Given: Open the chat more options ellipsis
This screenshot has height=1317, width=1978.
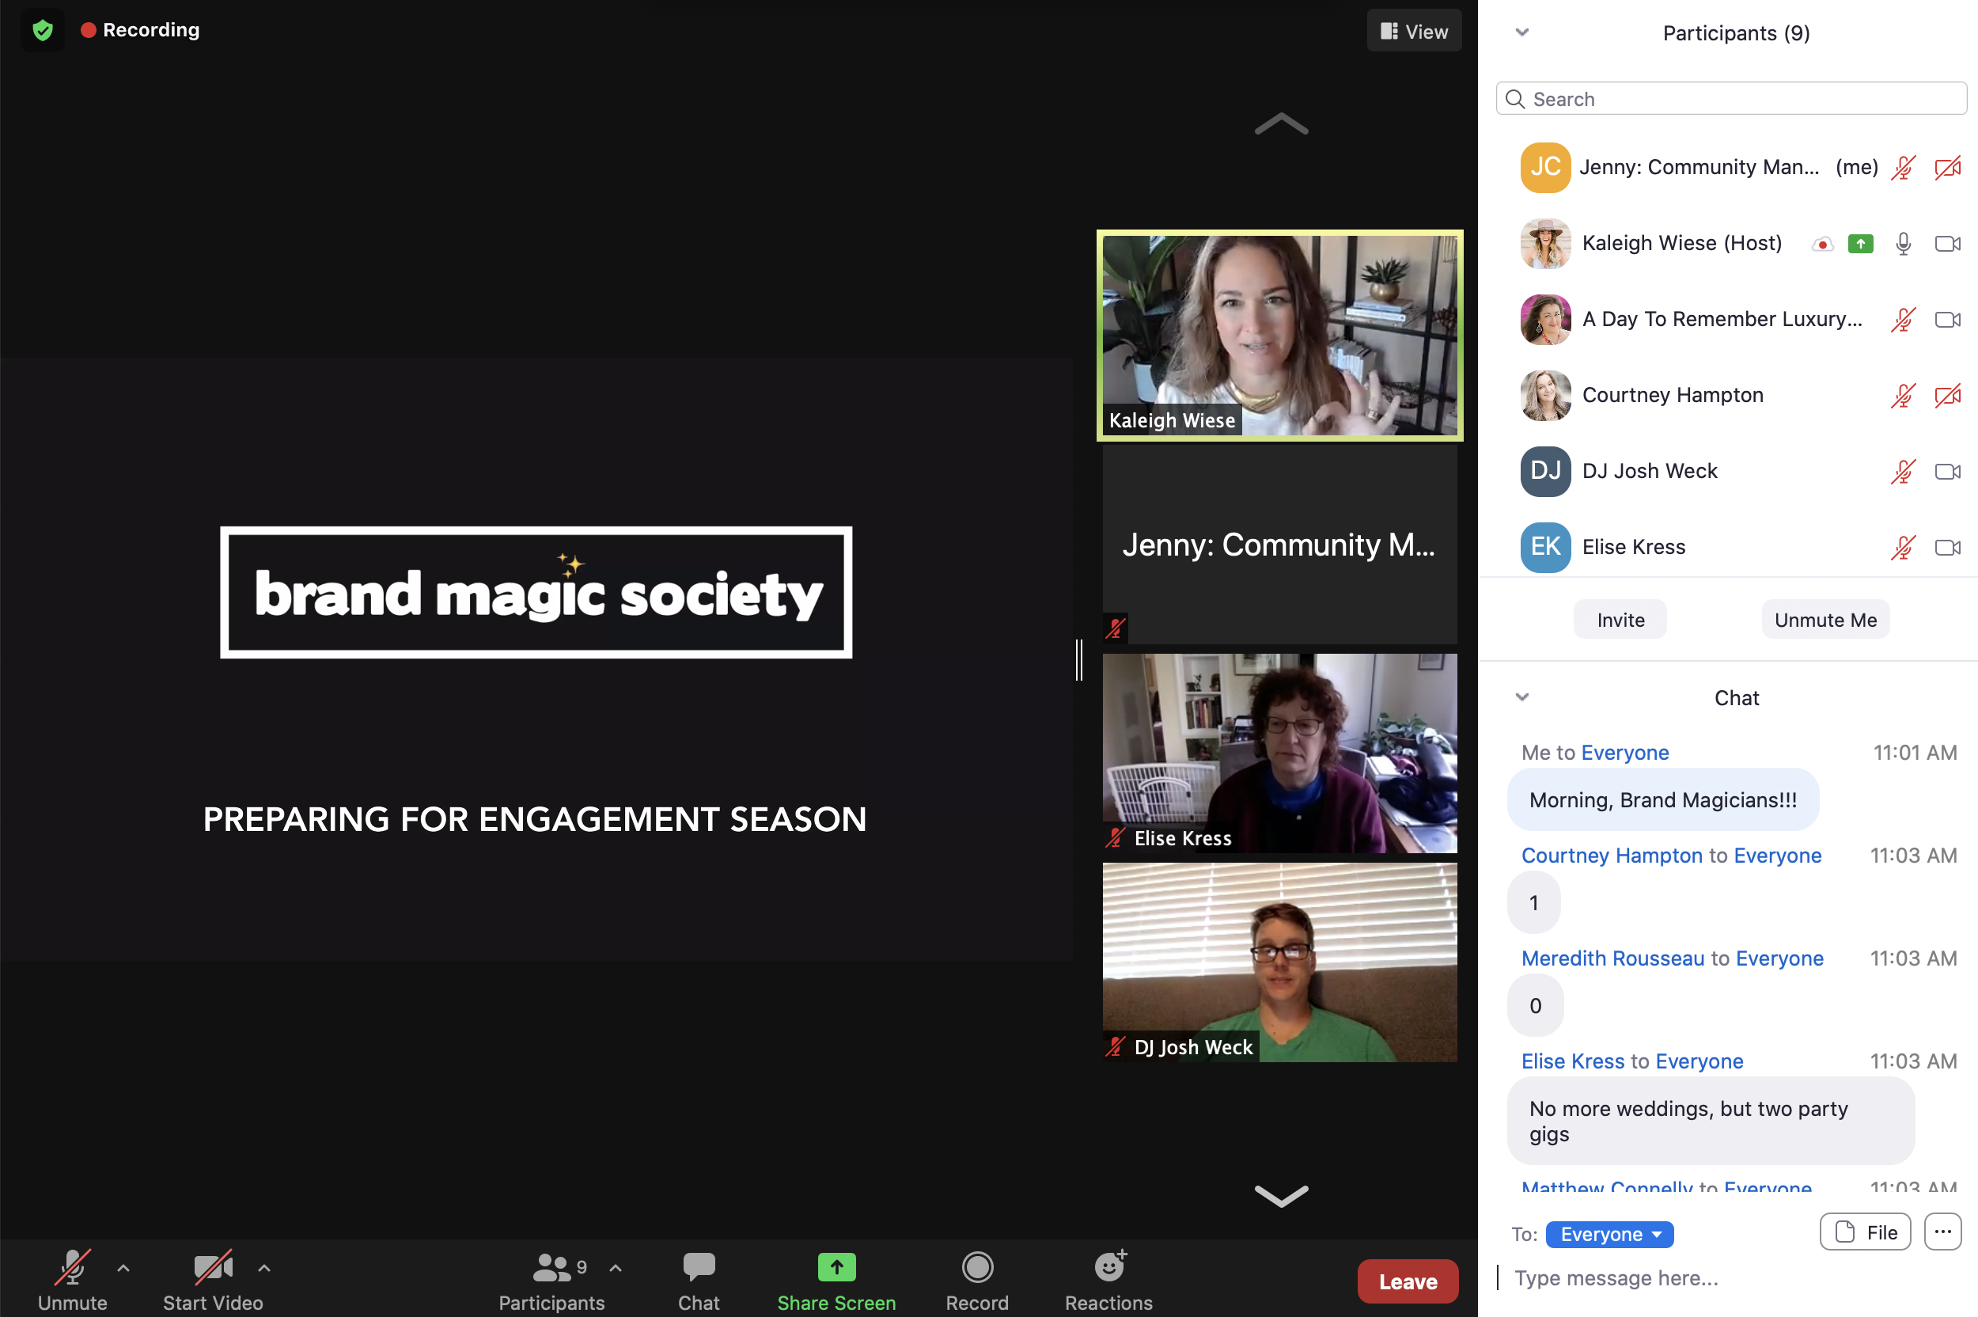Looking at the screenshot, I should 1942,1232.
